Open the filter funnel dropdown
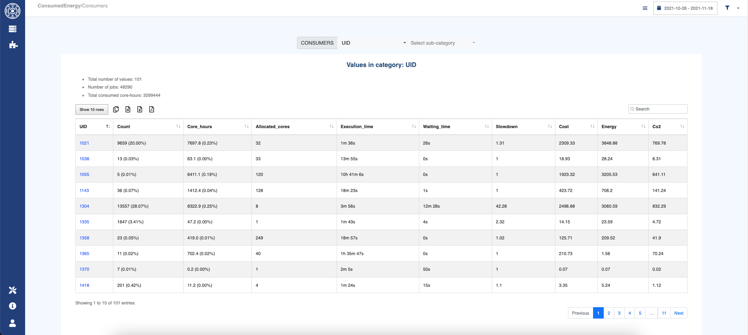Screen dimensions: 748x335 [732, 8]
